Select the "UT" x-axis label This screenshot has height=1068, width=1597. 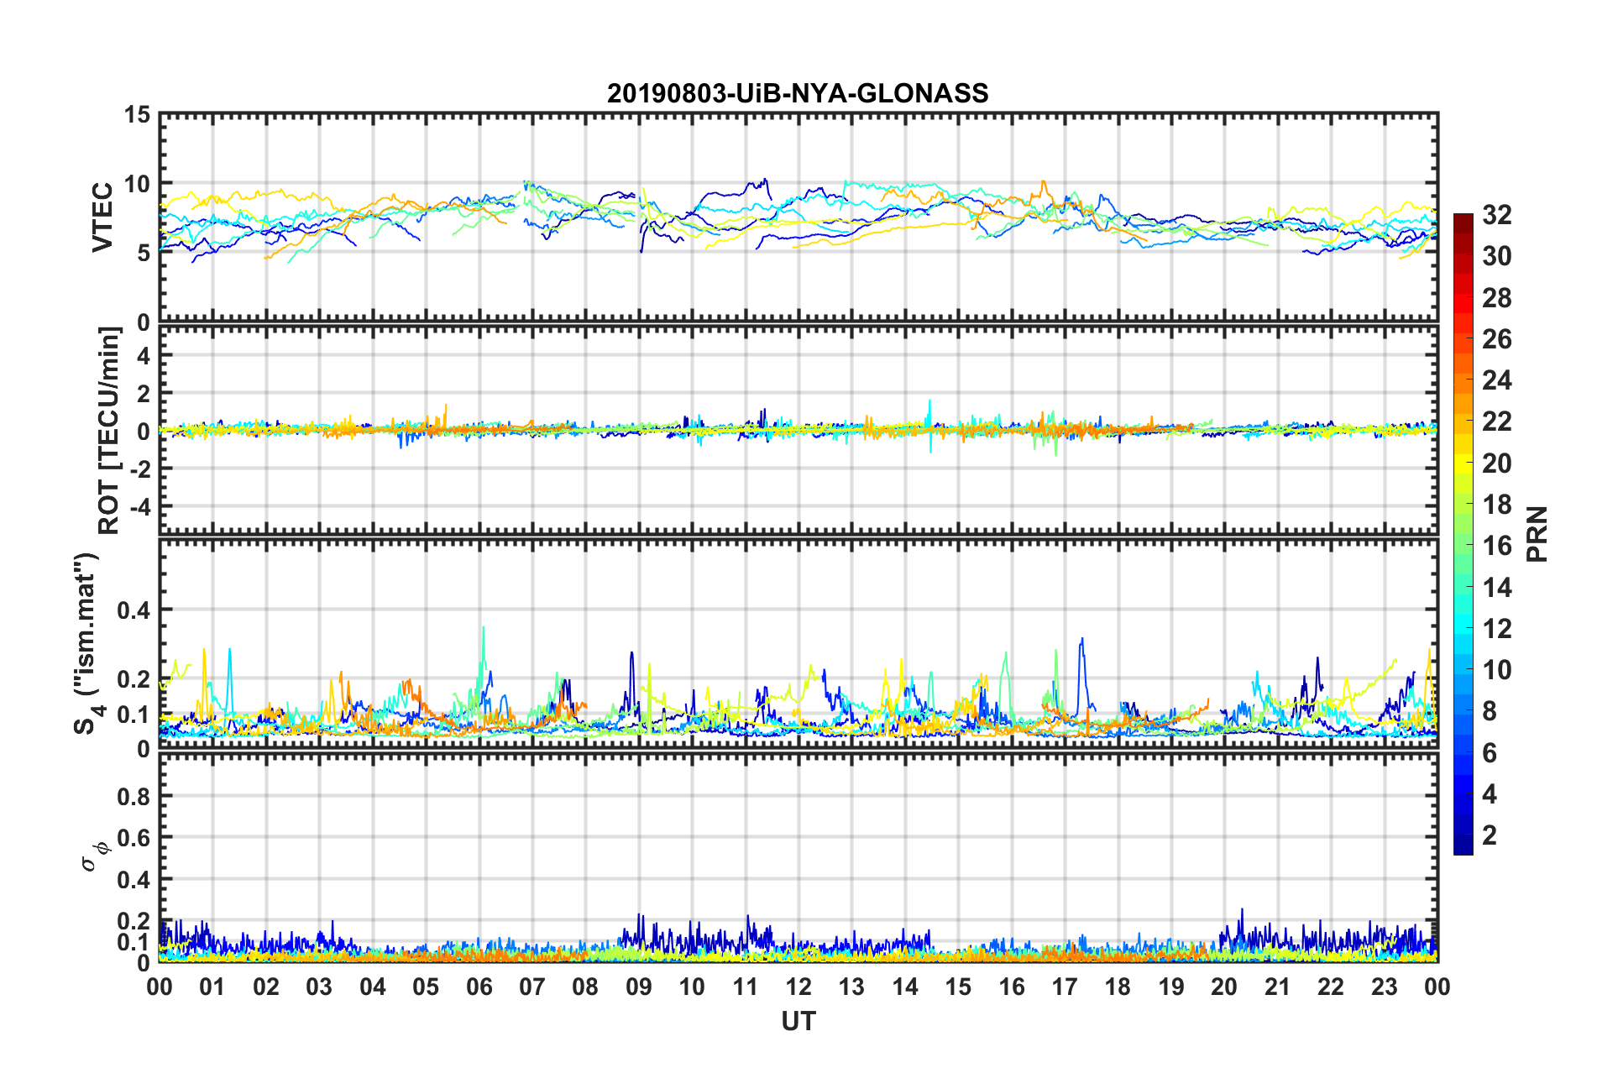point(798,1021)
